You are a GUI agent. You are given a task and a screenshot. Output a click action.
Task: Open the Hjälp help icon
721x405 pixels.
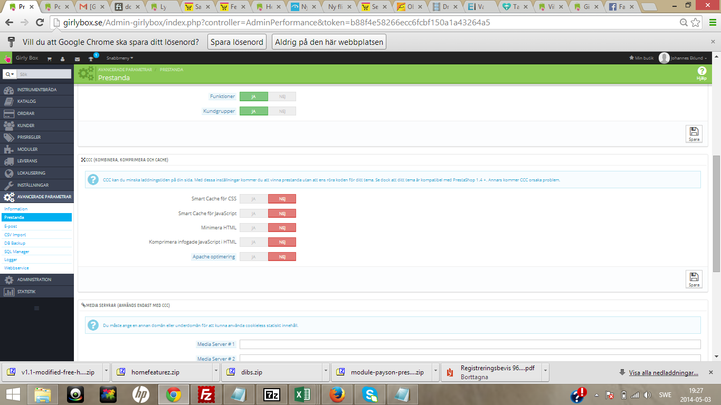(701, 73)
